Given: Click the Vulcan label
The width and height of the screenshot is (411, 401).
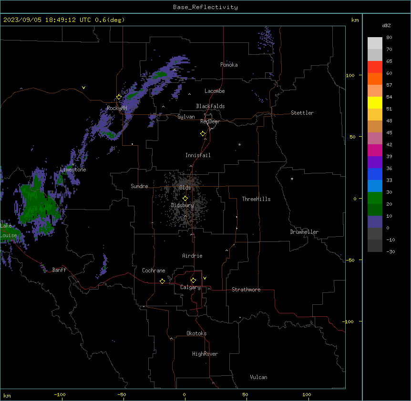Looking at the screenshot, I should point(258,377).
